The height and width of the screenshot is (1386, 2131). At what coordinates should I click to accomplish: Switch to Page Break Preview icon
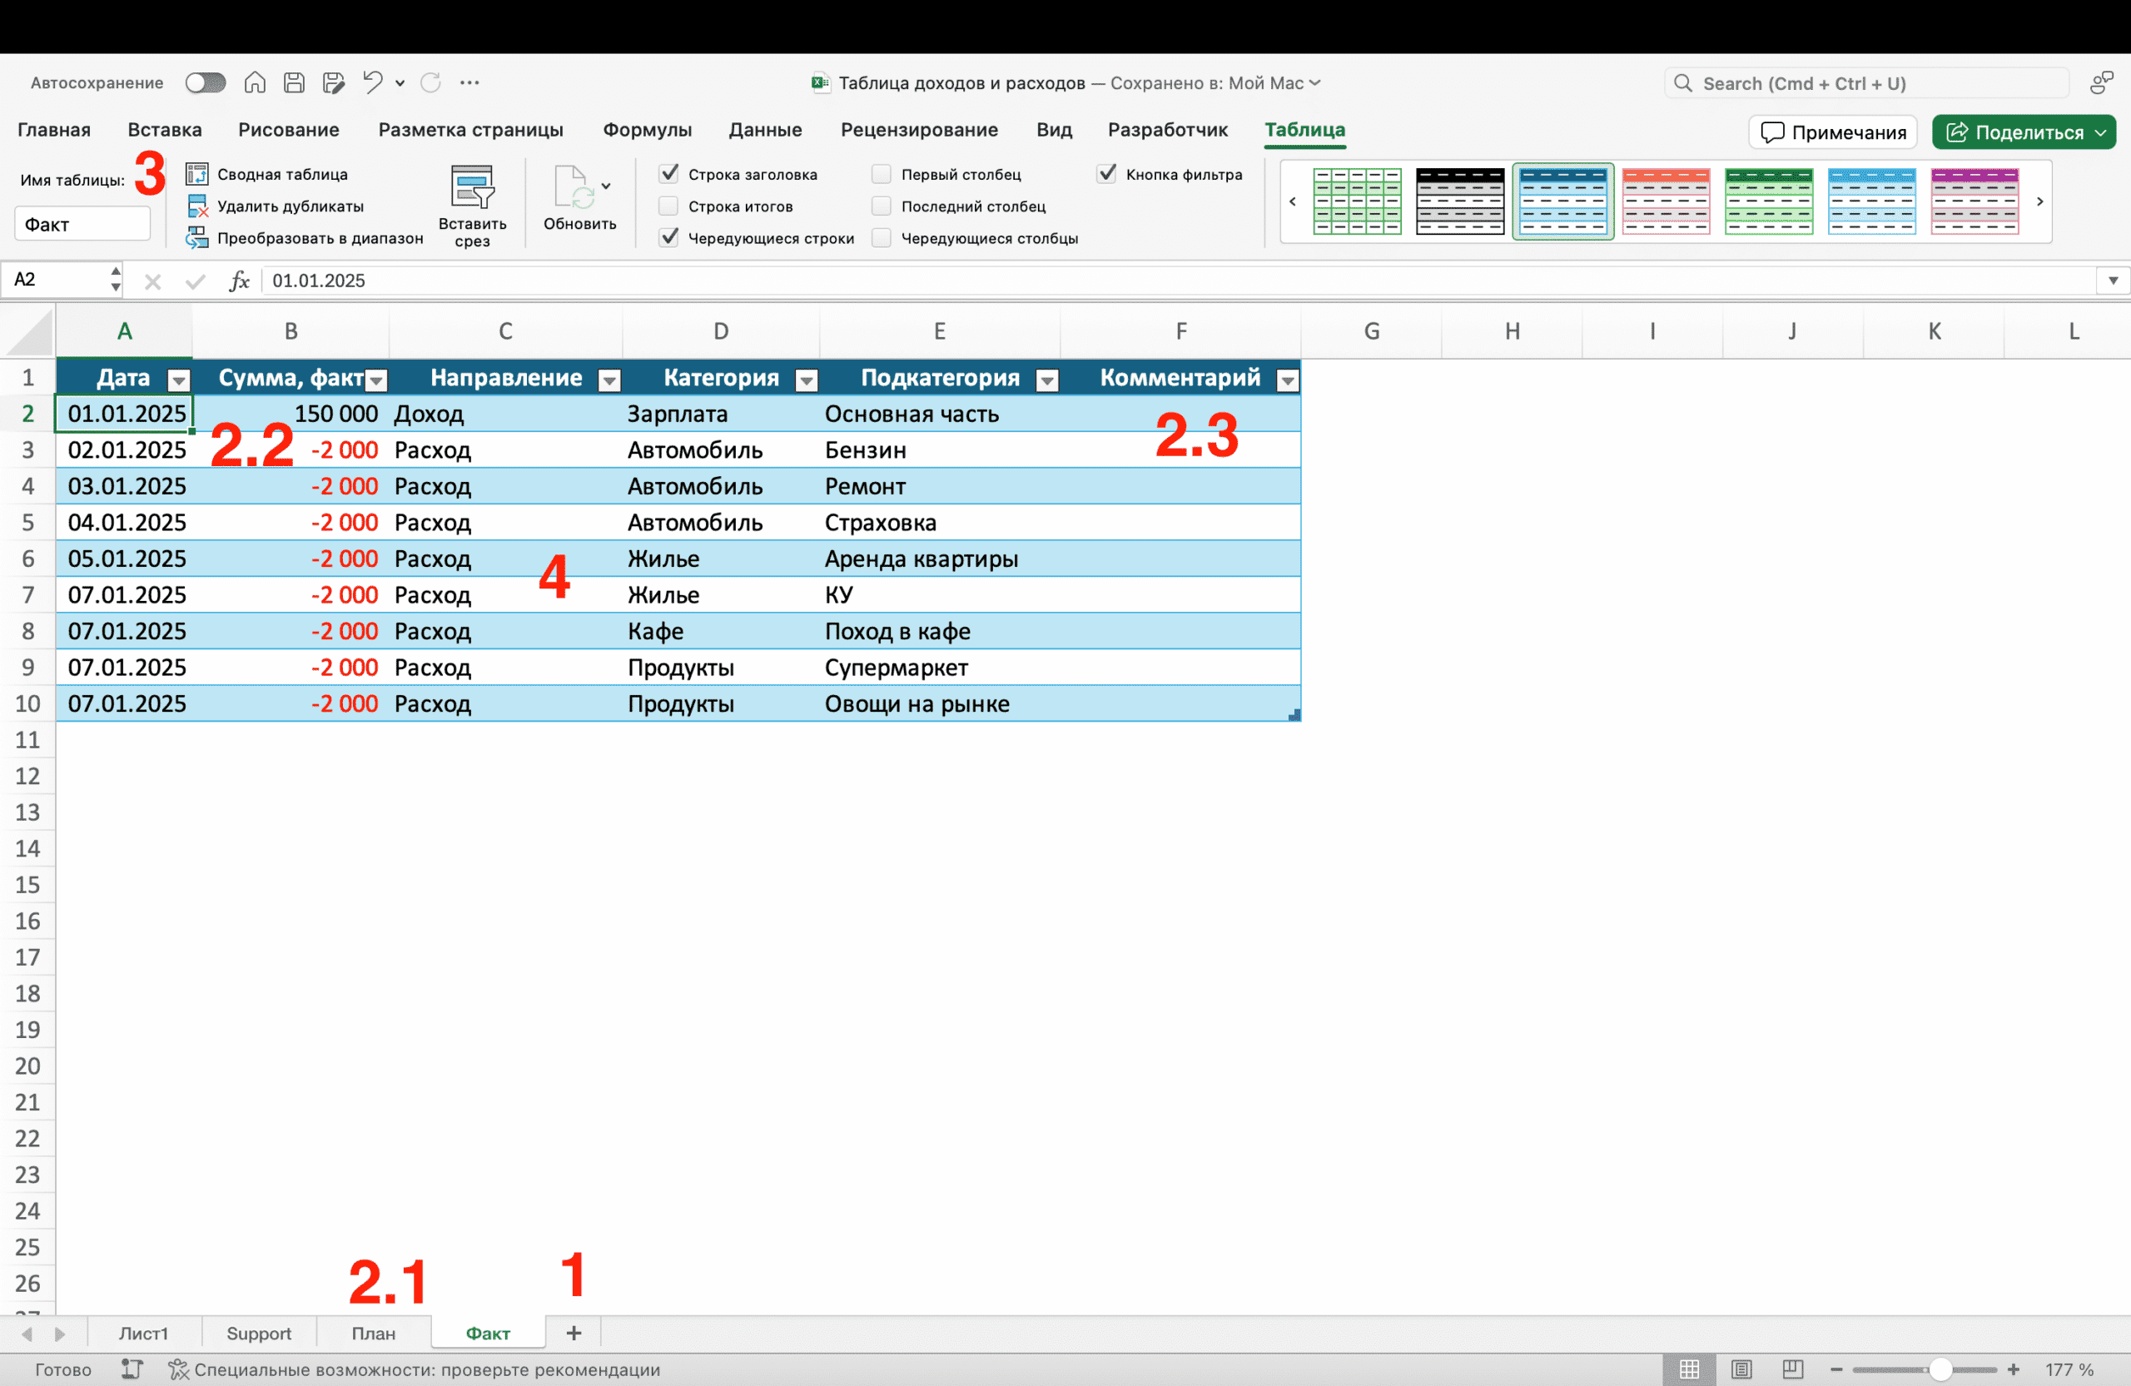pos(1792,1369)
